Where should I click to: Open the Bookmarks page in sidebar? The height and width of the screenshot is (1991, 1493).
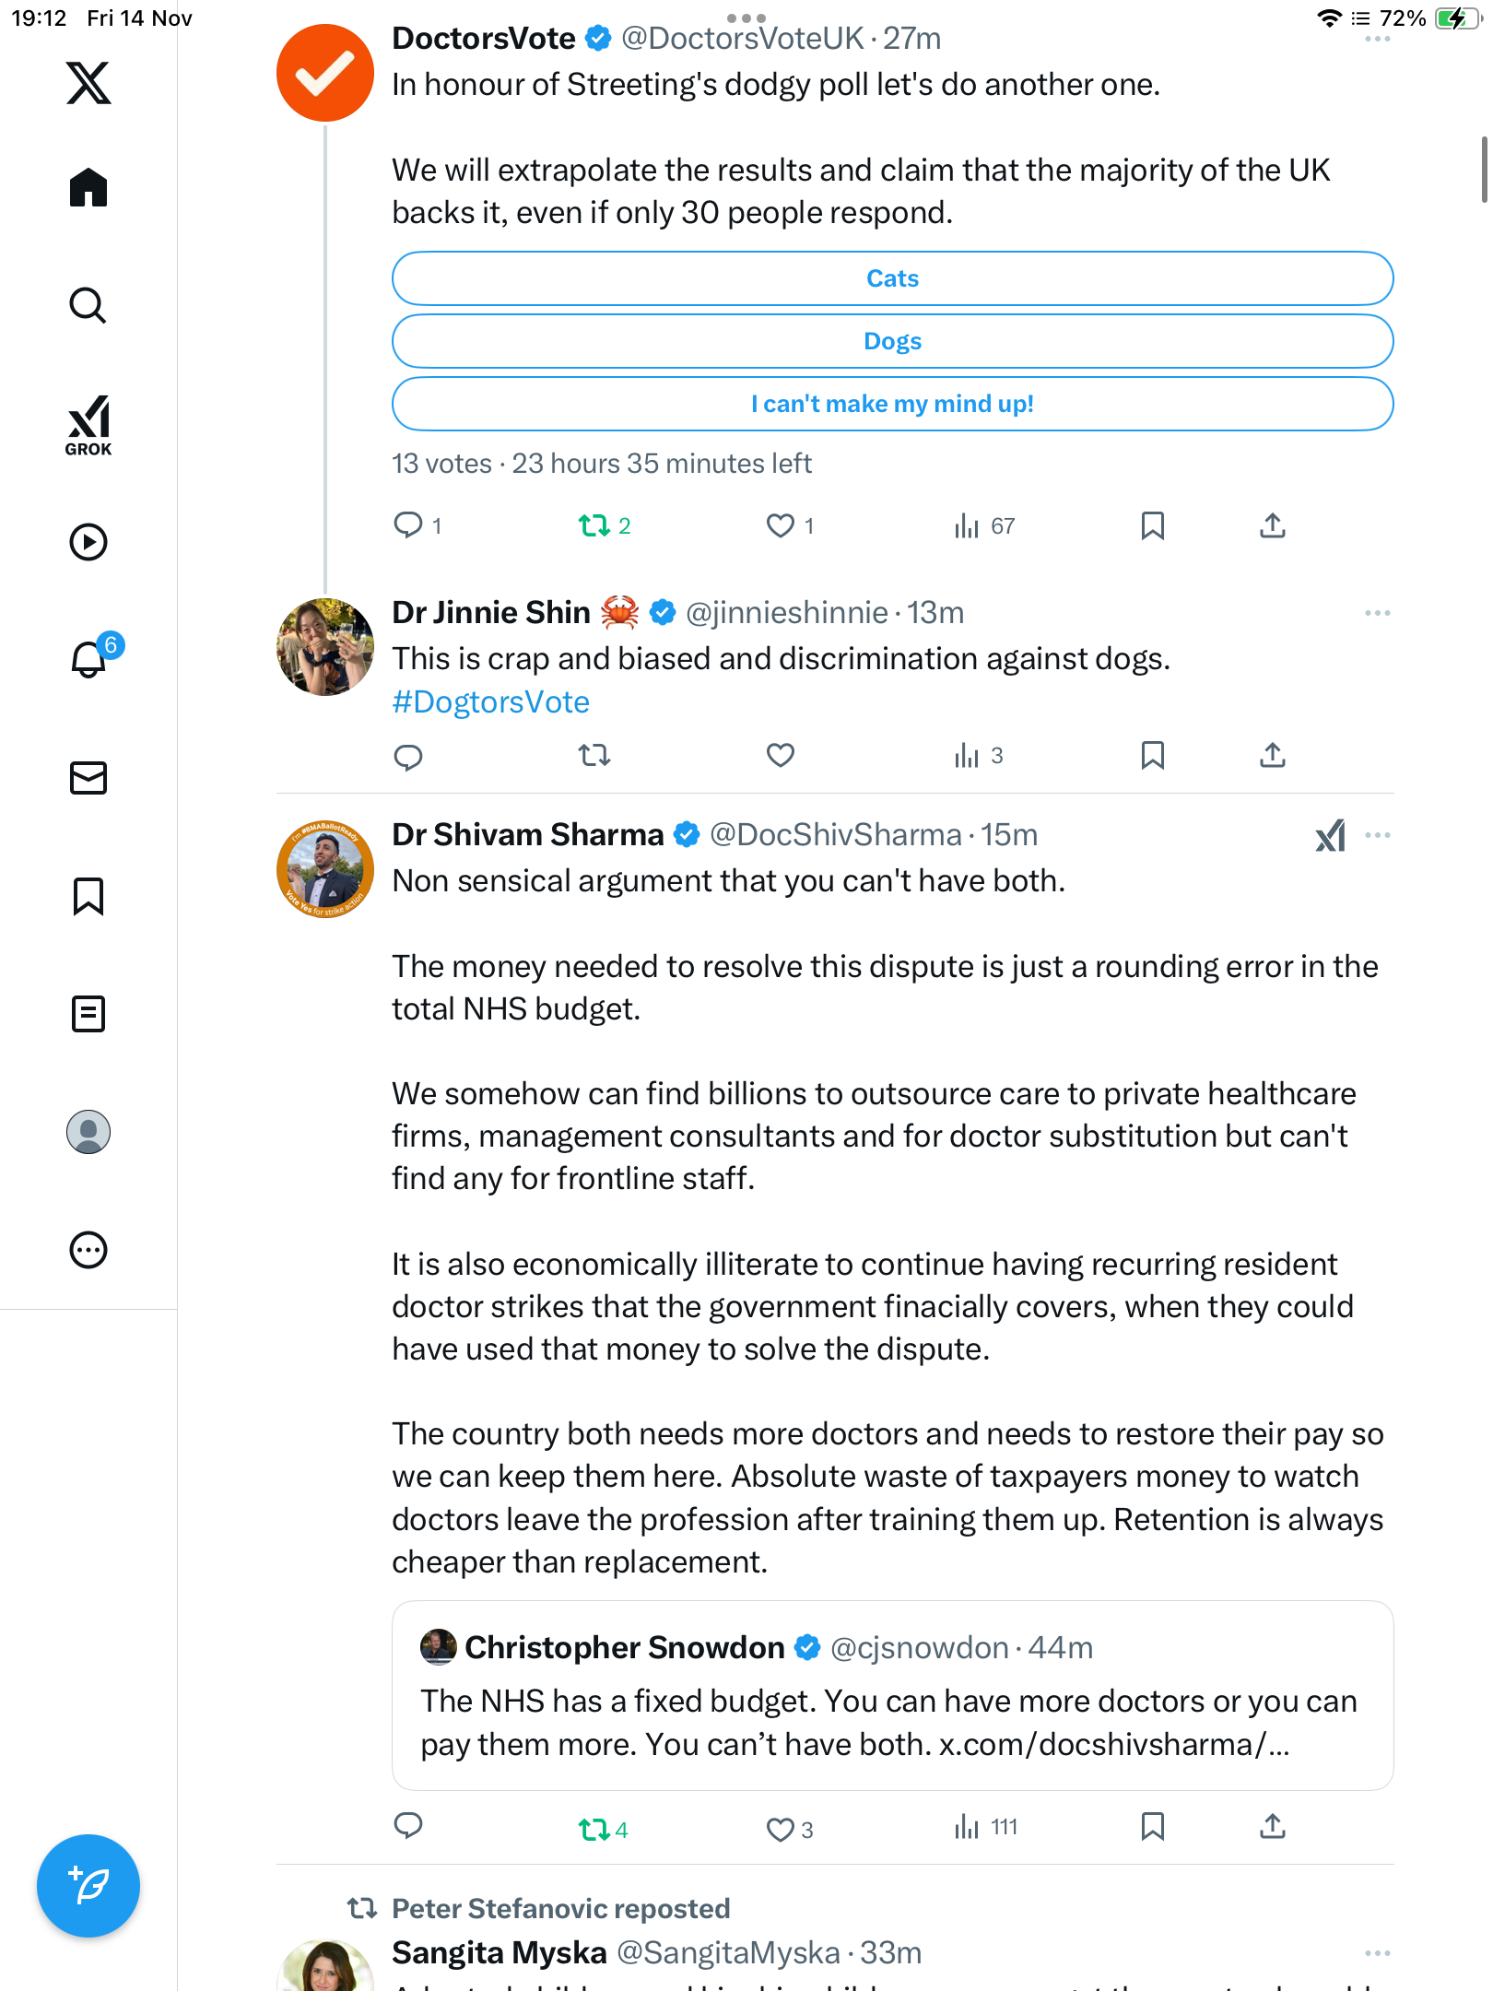point(88,896)
